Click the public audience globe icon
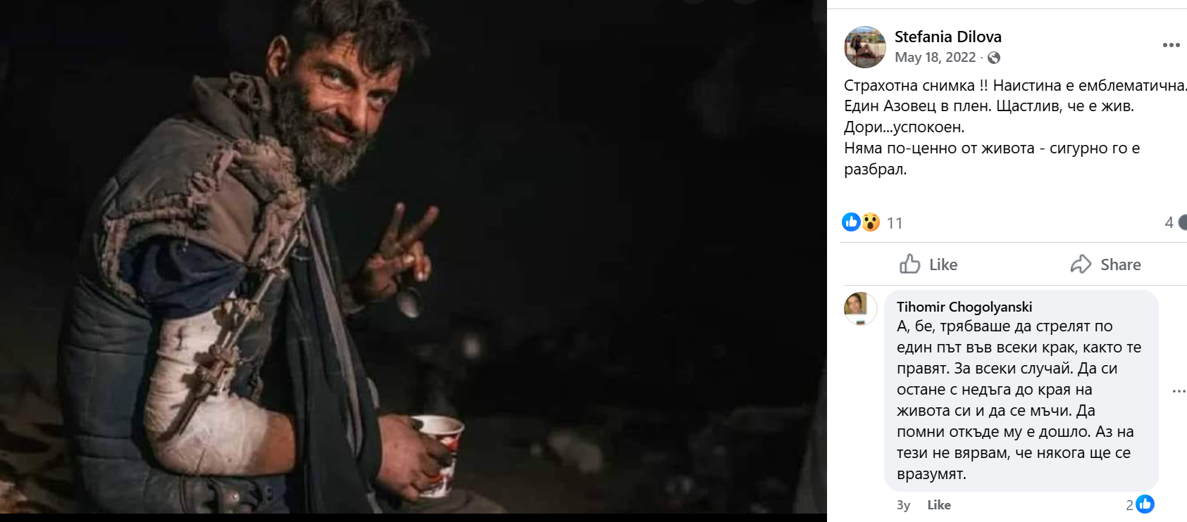 point(994,58)
